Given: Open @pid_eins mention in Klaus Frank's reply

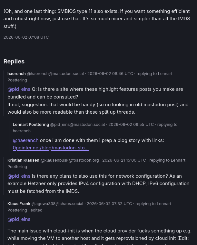Looking at the screenshot, I should tap(19, 219).
